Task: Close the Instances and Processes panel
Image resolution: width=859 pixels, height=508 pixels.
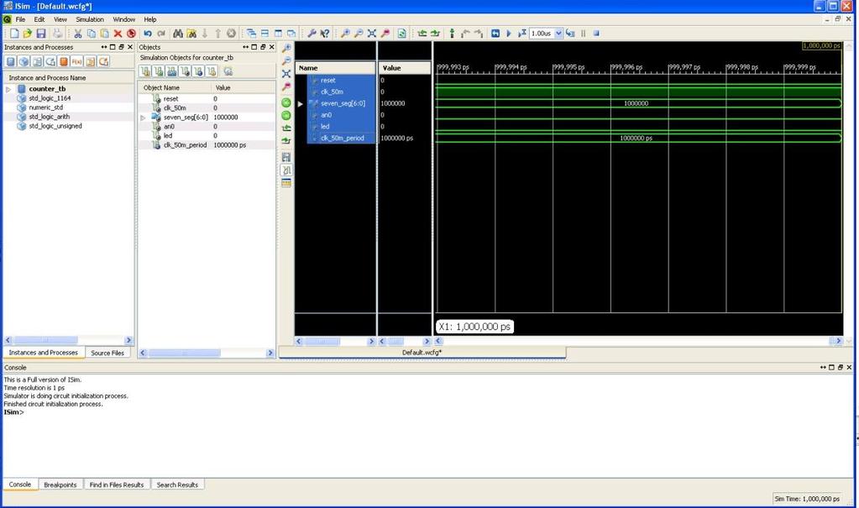Action: (x=130, y=47)
